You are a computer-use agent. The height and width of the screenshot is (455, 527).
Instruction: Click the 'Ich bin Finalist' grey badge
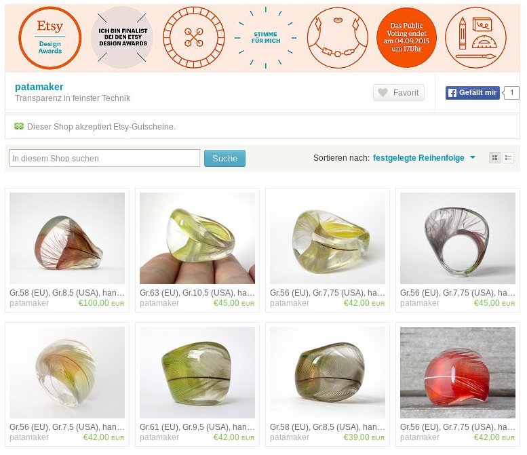(x=122, y=38)
